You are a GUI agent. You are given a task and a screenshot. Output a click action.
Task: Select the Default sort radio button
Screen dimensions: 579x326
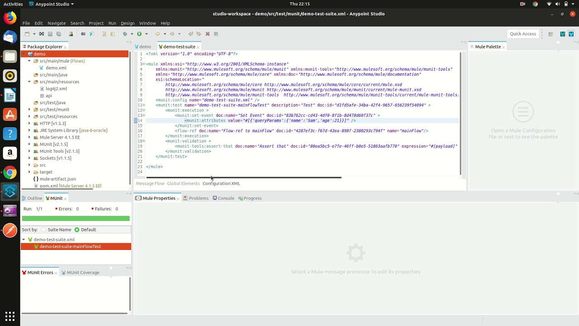pos(77,230)
